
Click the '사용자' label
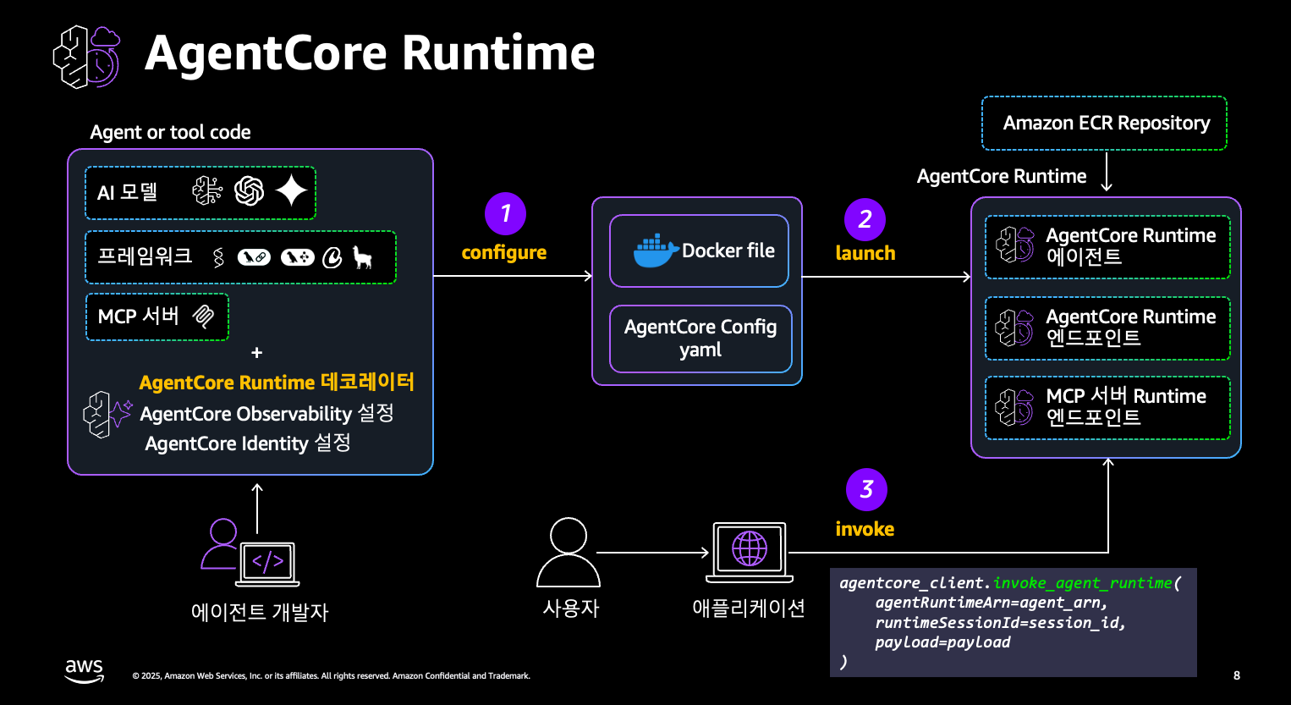[570, 608]
